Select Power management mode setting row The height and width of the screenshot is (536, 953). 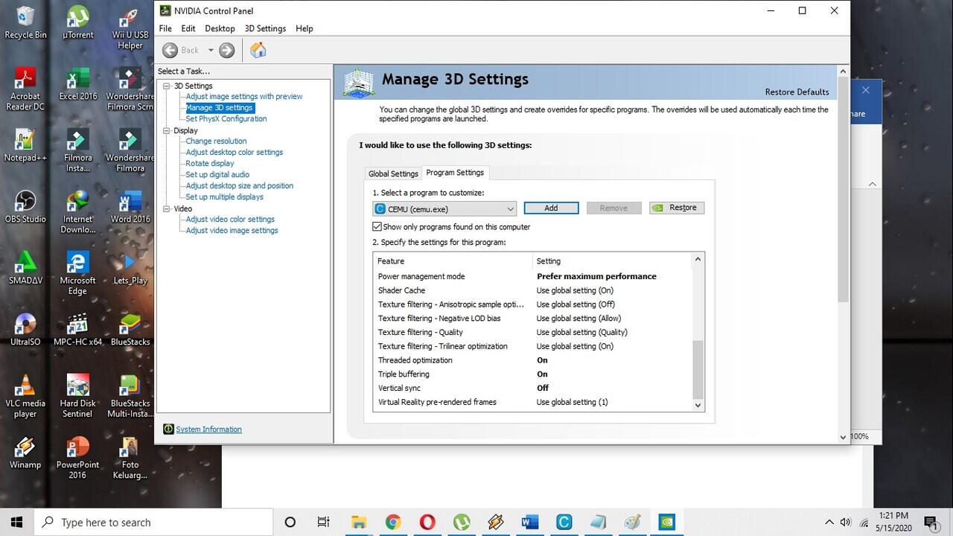point(533,276)
